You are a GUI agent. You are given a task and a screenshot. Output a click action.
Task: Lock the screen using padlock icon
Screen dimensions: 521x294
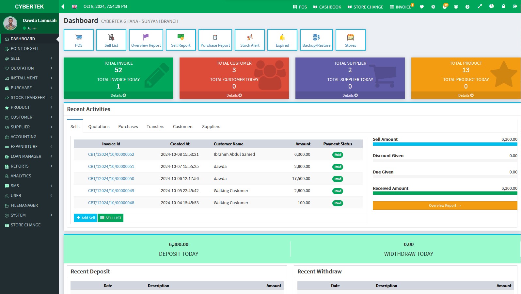[x=503, y=7]
